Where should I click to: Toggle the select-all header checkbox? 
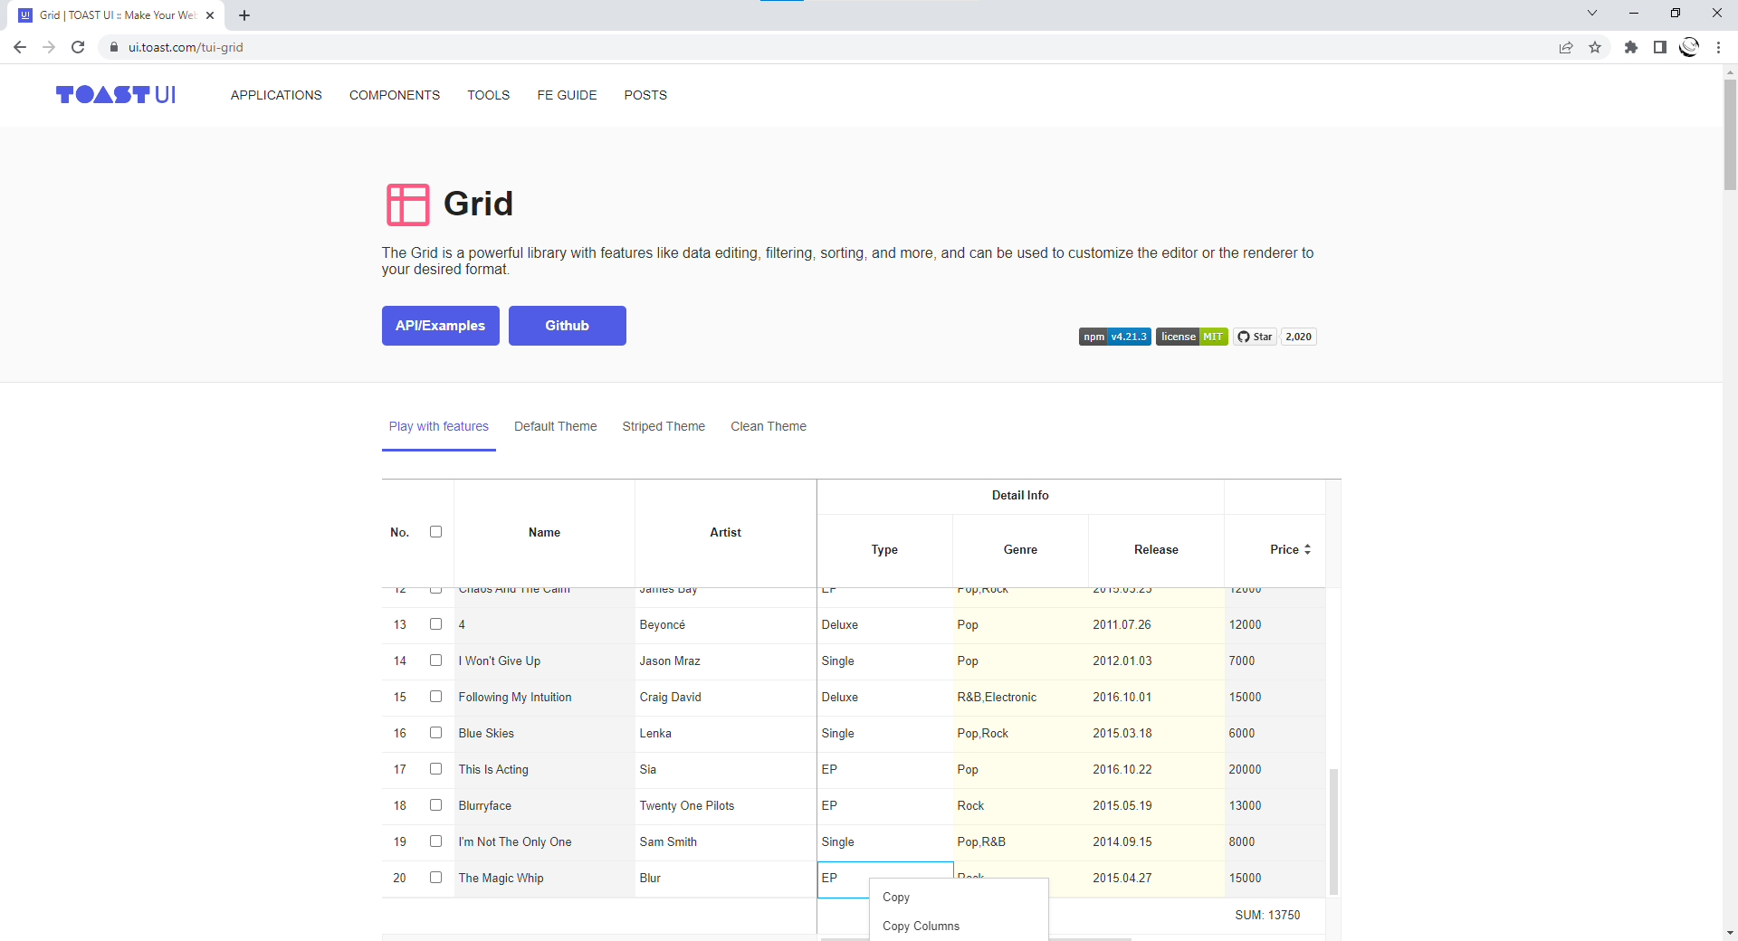[436, 532]
